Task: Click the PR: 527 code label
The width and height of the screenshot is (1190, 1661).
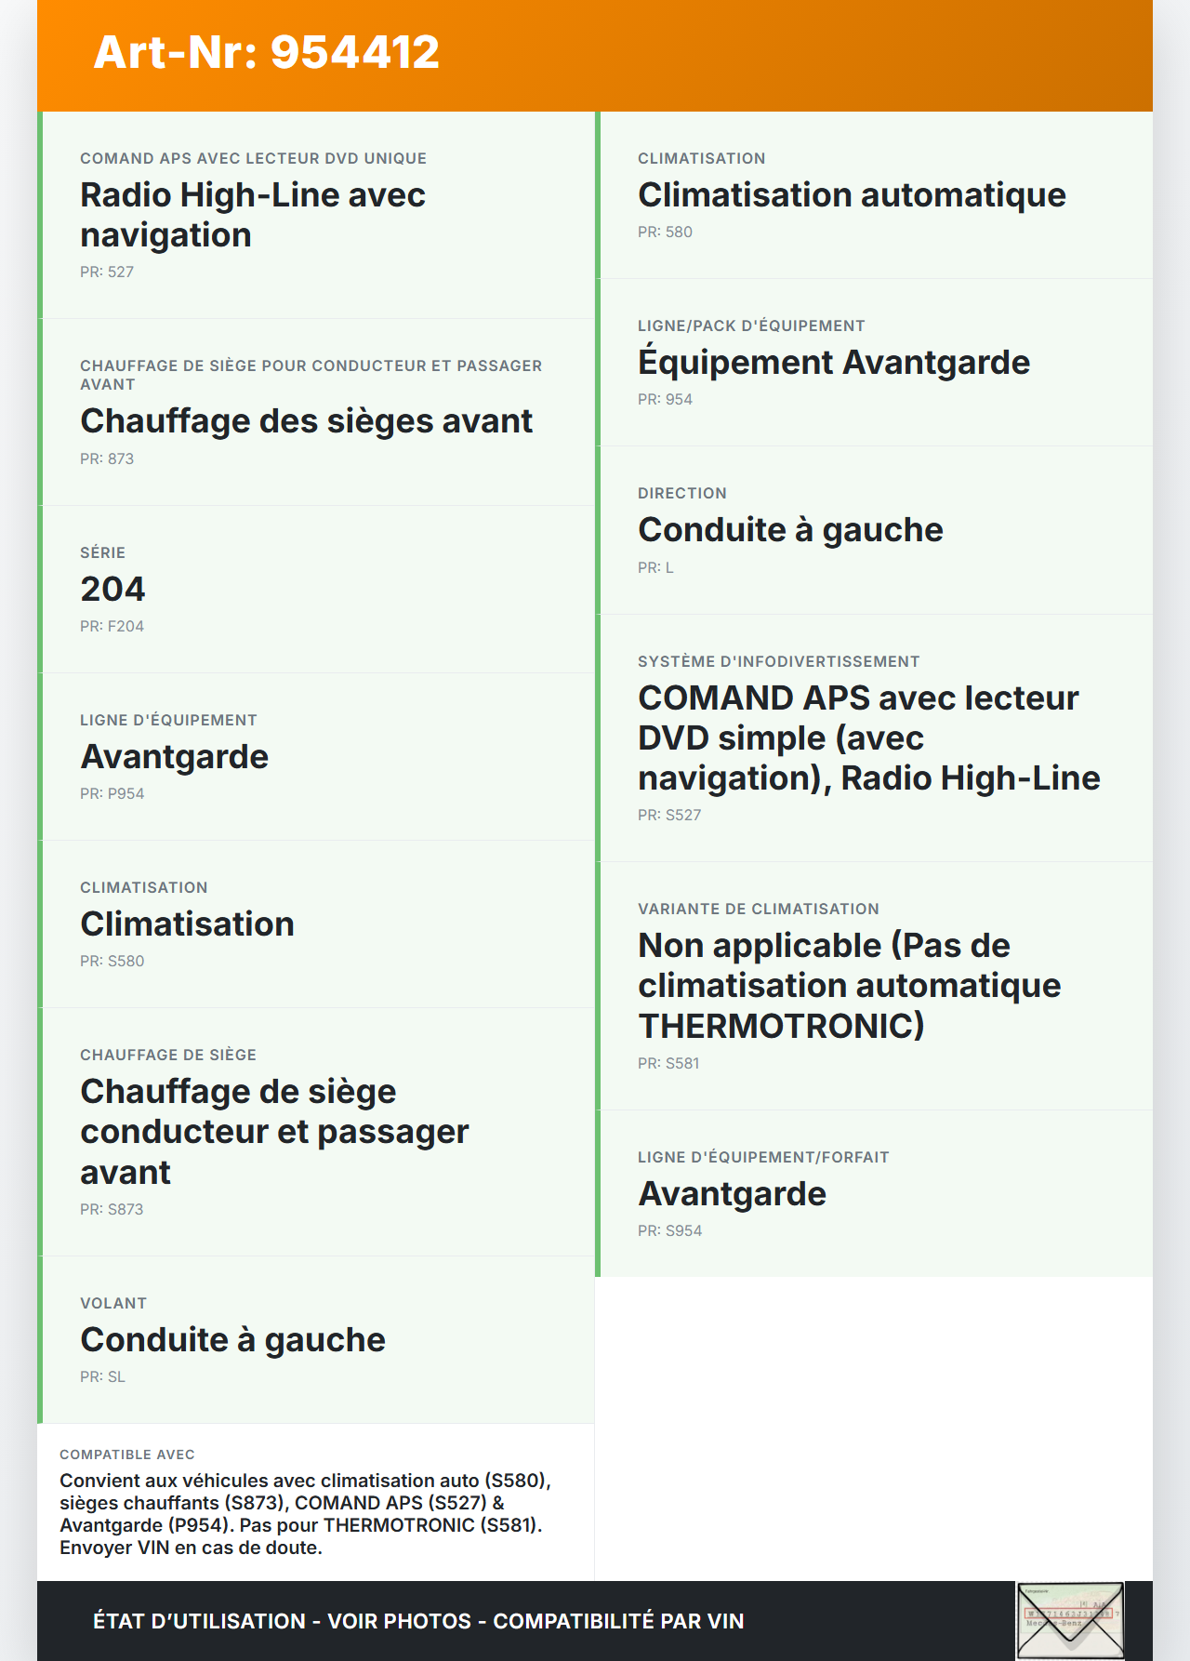Action: [x=107, y=272]
